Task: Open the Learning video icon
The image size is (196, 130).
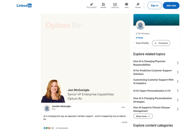Action: pos(115,4)
